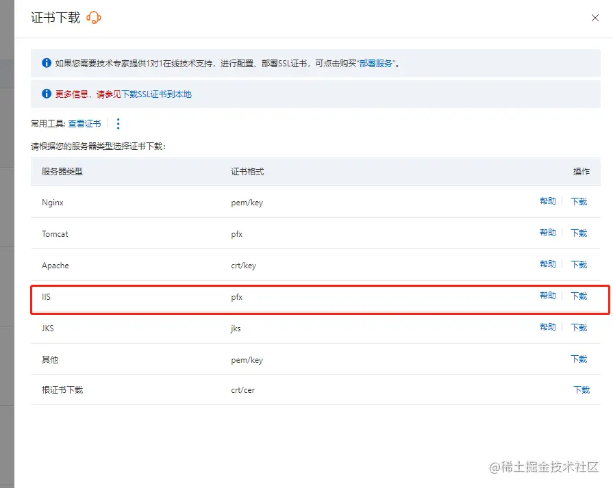Download the Apache crt/key certificate
Image resolution: width=613 pixels, height=488 pixels.
[x=579, y=264]
